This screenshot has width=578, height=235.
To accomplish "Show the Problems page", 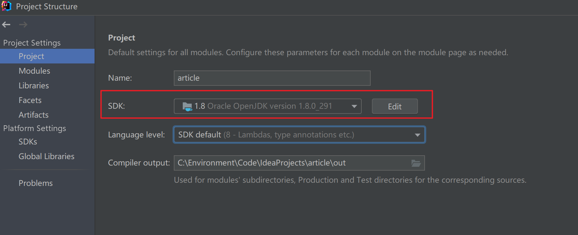I will click(x=36, y=183).
